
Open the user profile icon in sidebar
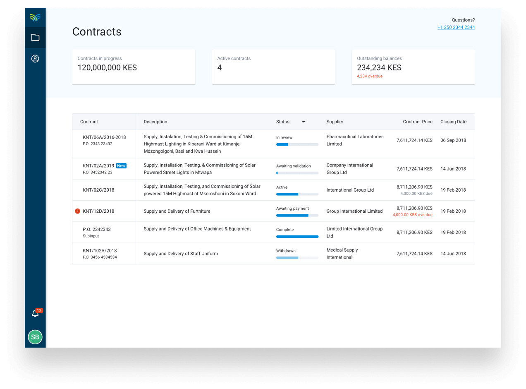pos(35,59)
